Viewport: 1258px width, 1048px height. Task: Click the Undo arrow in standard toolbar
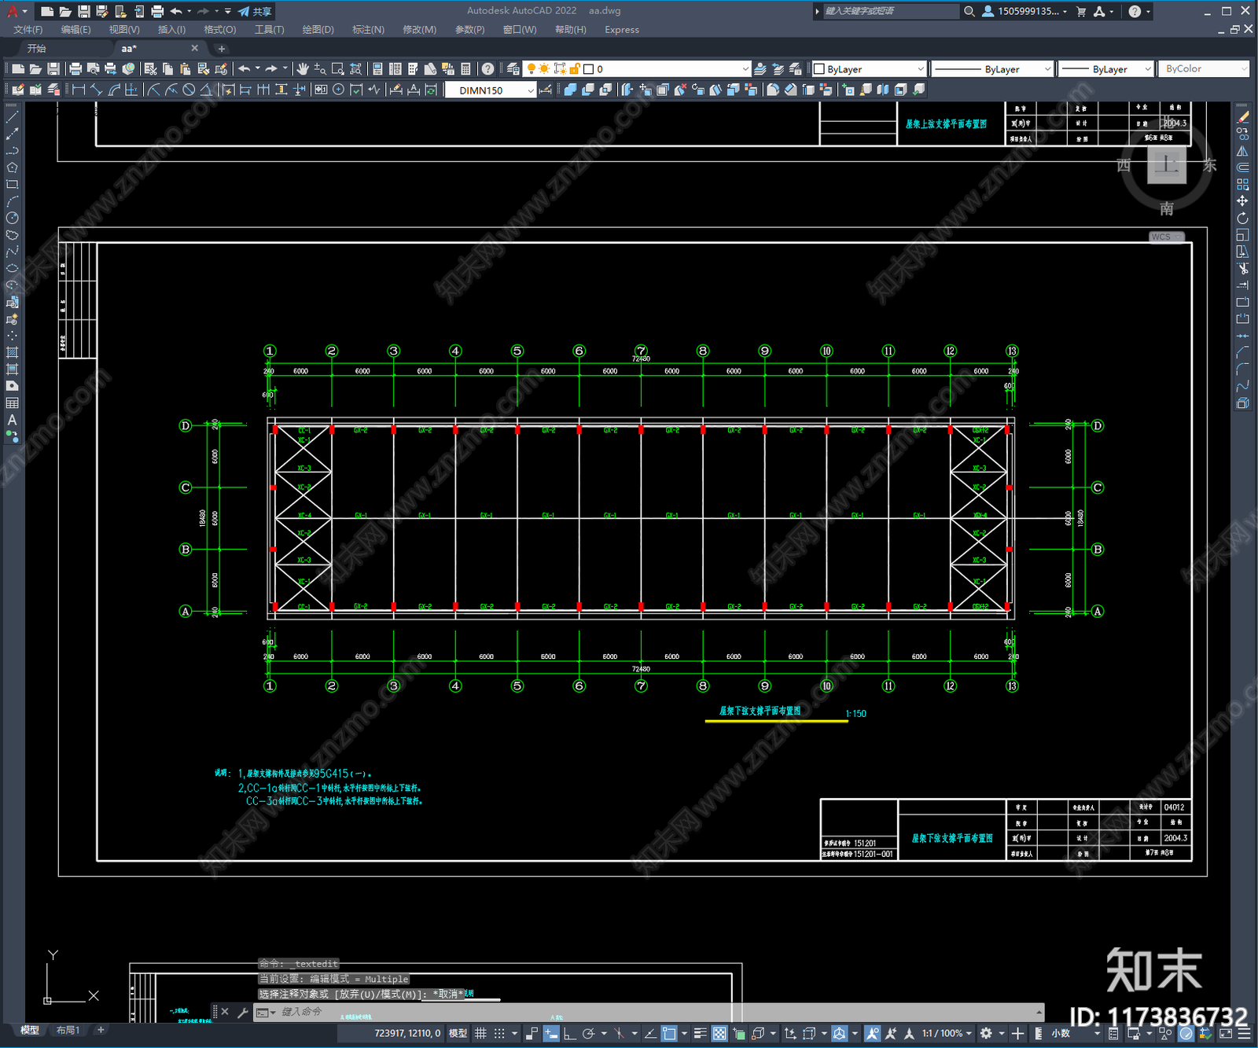pyautogui.click(x=245, y=69)
